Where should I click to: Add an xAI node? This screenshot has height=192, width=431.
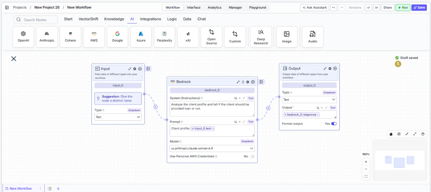pos(188,37)
